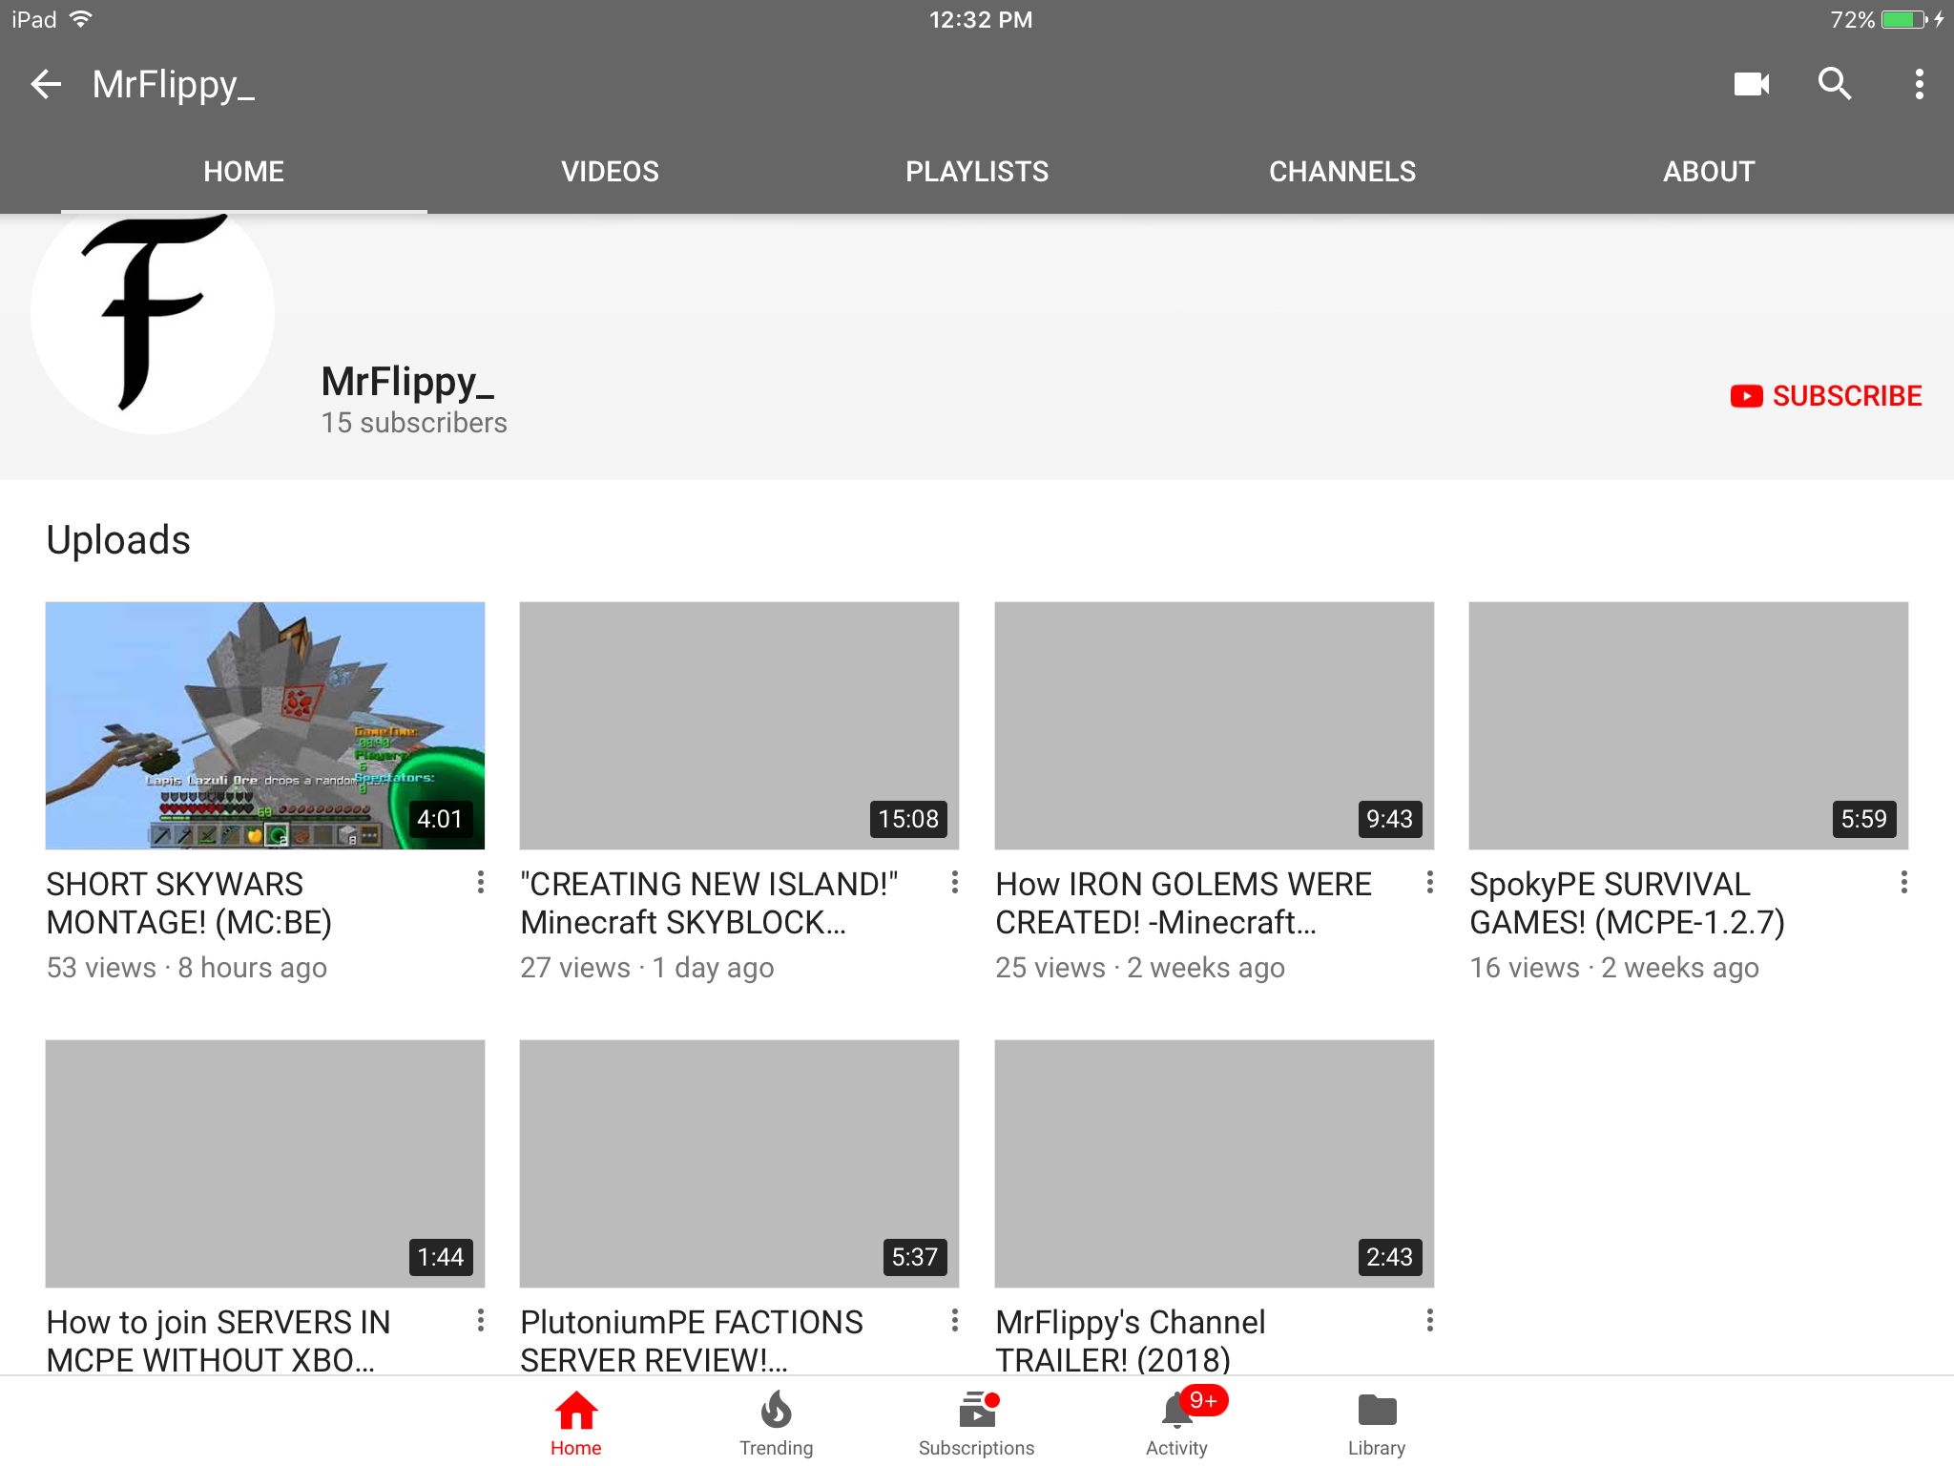
Task: Open the 1:44 join SERVERS video thumbnail
Action: pos(265,1163)
